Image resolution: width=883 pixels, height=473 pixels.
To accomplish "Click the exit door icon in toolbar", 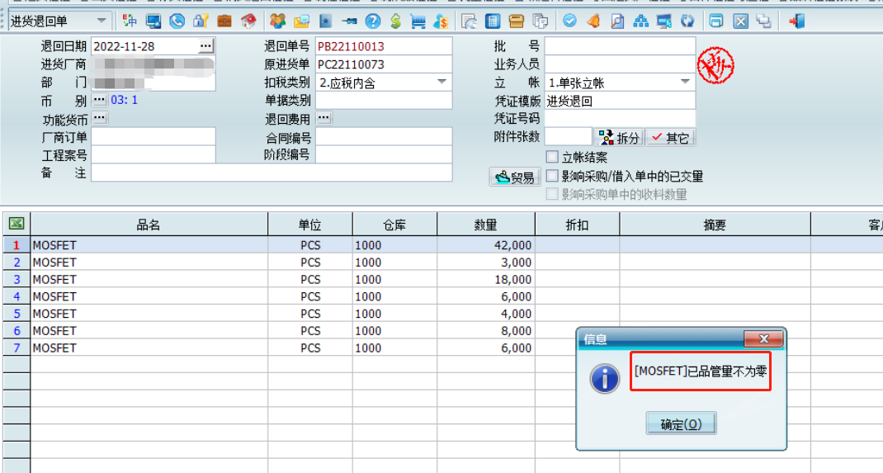I will (796, 21).
